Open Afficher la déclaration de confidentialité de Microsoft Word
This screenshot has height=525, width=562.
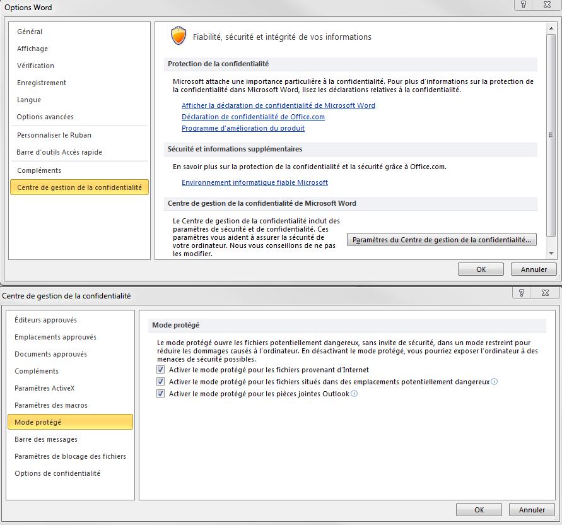pos(279,105)
